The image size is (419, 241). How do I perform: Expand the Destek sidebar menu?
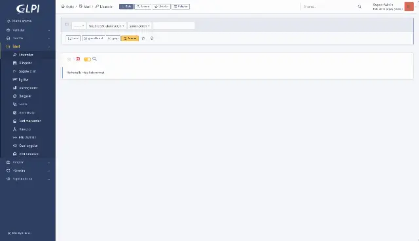point(27,39)
